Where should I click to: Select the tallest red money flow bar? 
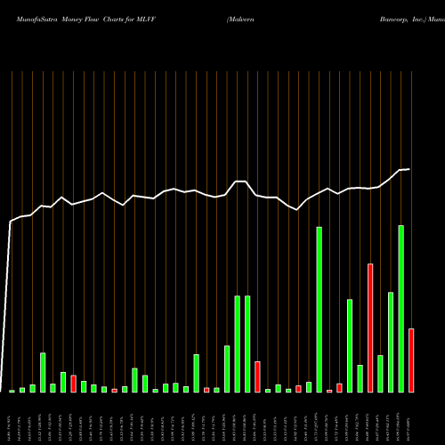click(370, 328)
